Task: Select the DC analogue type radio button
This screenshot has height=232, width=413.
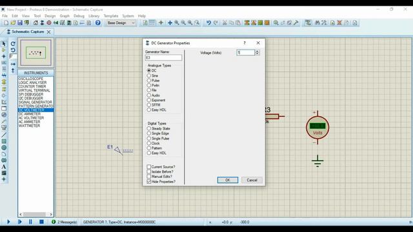Action: 149,70
